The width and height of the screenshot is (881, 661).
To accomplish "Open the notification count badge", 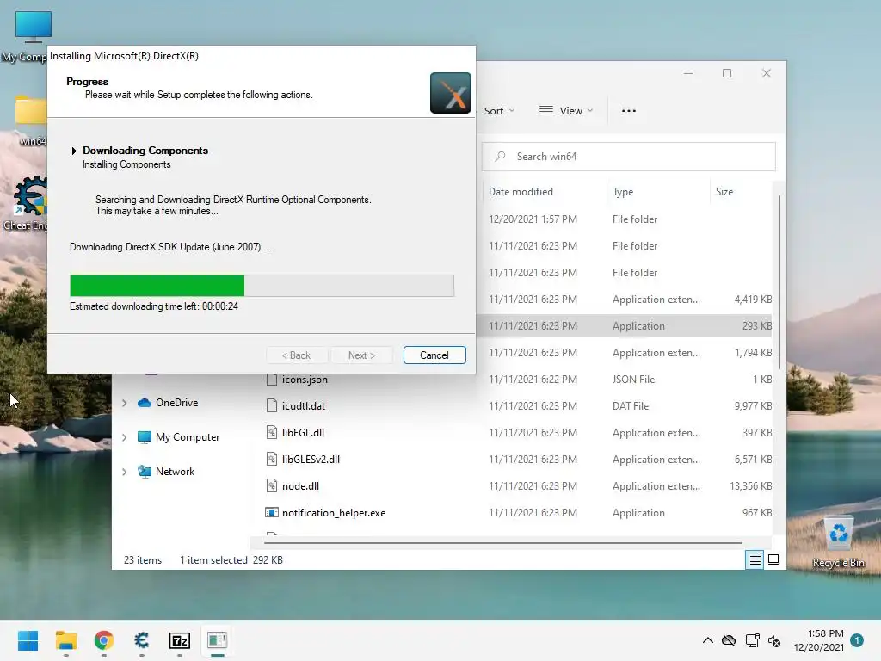I will click(x=857, y=640).
